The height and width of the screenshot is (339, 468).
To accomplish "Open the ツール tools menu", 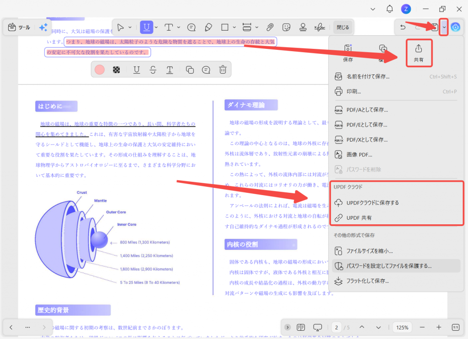I will 19,27.
